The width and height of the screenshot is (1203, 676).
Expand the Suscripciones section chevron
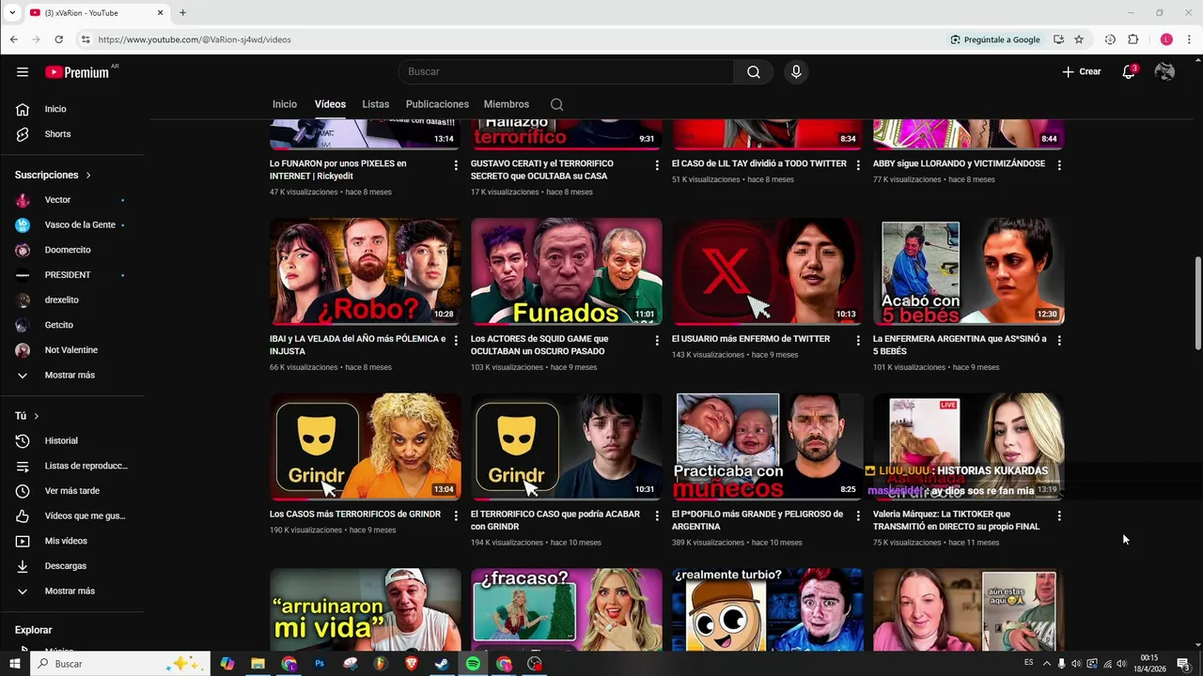(88, 175)
